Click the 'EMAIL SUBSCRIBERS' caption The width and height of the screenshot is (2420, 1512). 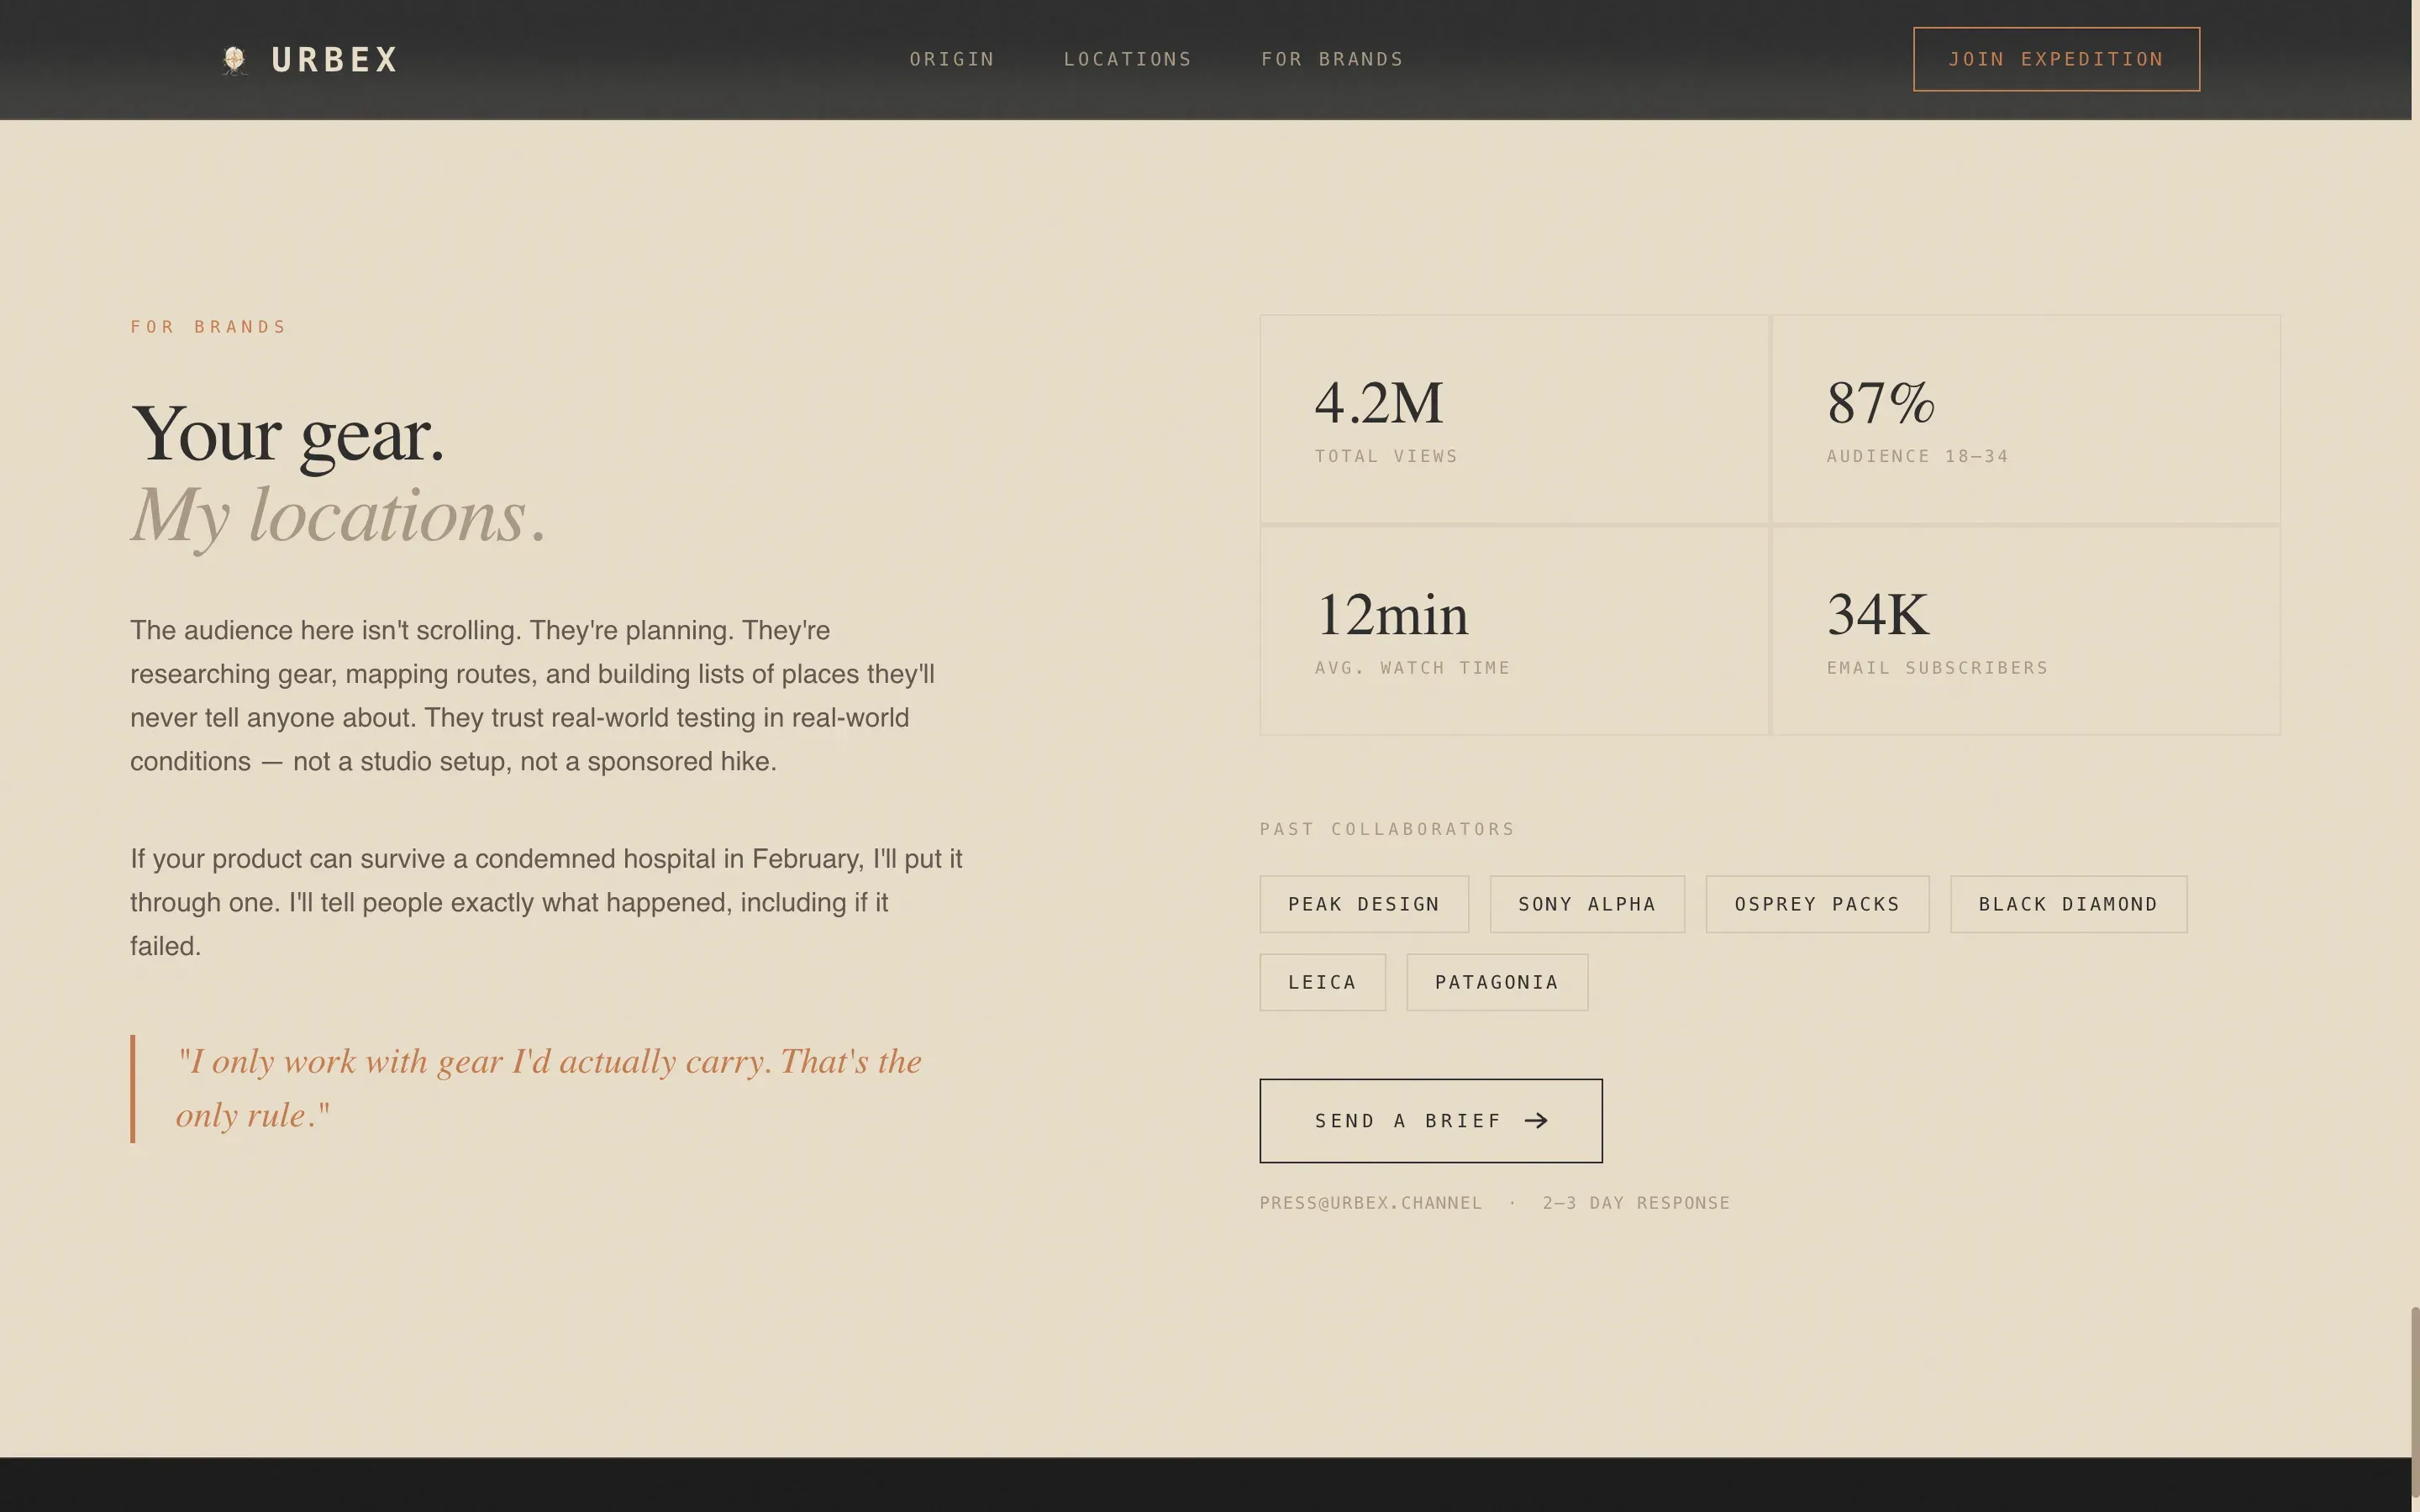(1937, 668)
